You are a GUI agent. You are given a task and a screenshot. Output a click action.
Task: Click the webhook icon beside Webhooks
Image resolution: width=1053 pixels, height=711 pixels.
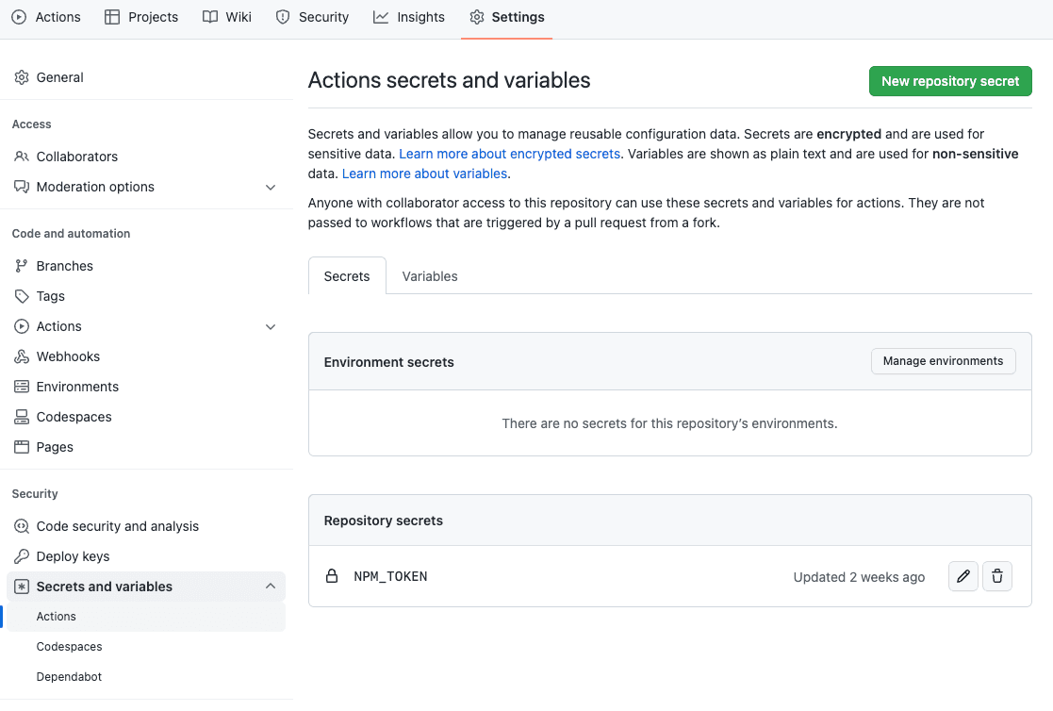point(22,356)
